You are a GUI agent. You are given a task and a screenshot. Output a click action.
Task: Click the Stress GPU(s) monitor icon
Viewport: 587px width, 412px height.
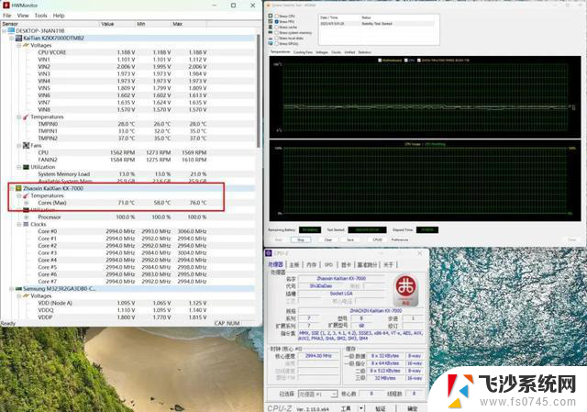pos(271,43)
